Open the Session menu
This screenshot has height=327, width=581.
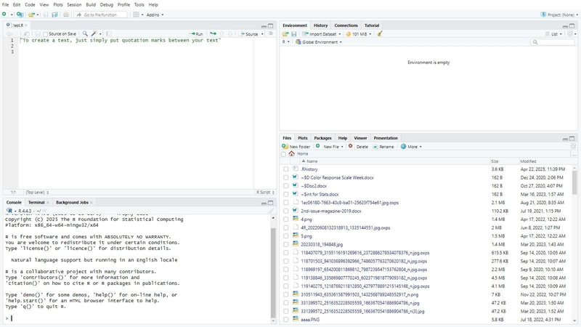pyautogui.click(x=74, y=5)
